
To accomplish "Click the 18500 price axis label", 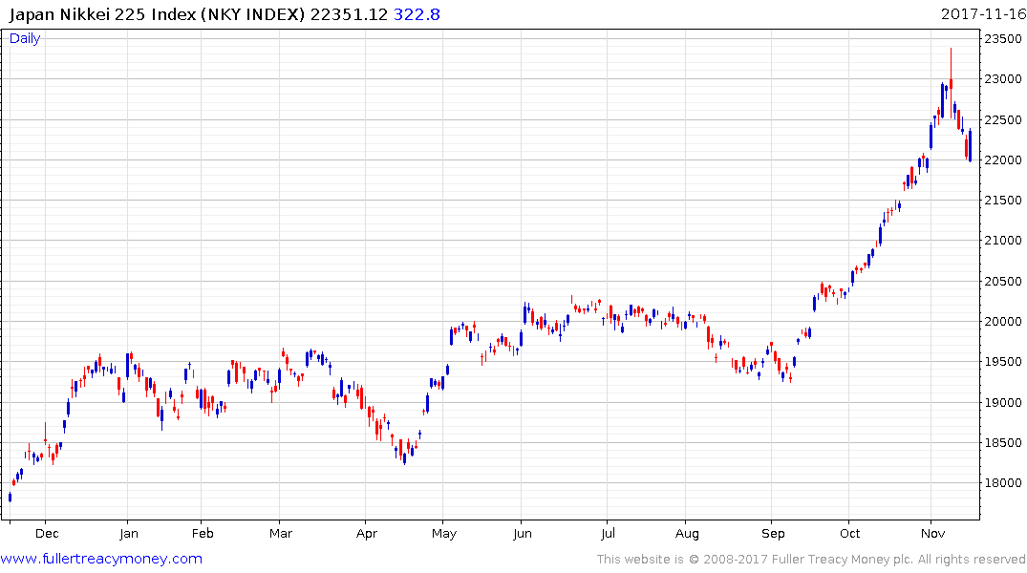I will pyautogui.click(x=1003, y=443).
